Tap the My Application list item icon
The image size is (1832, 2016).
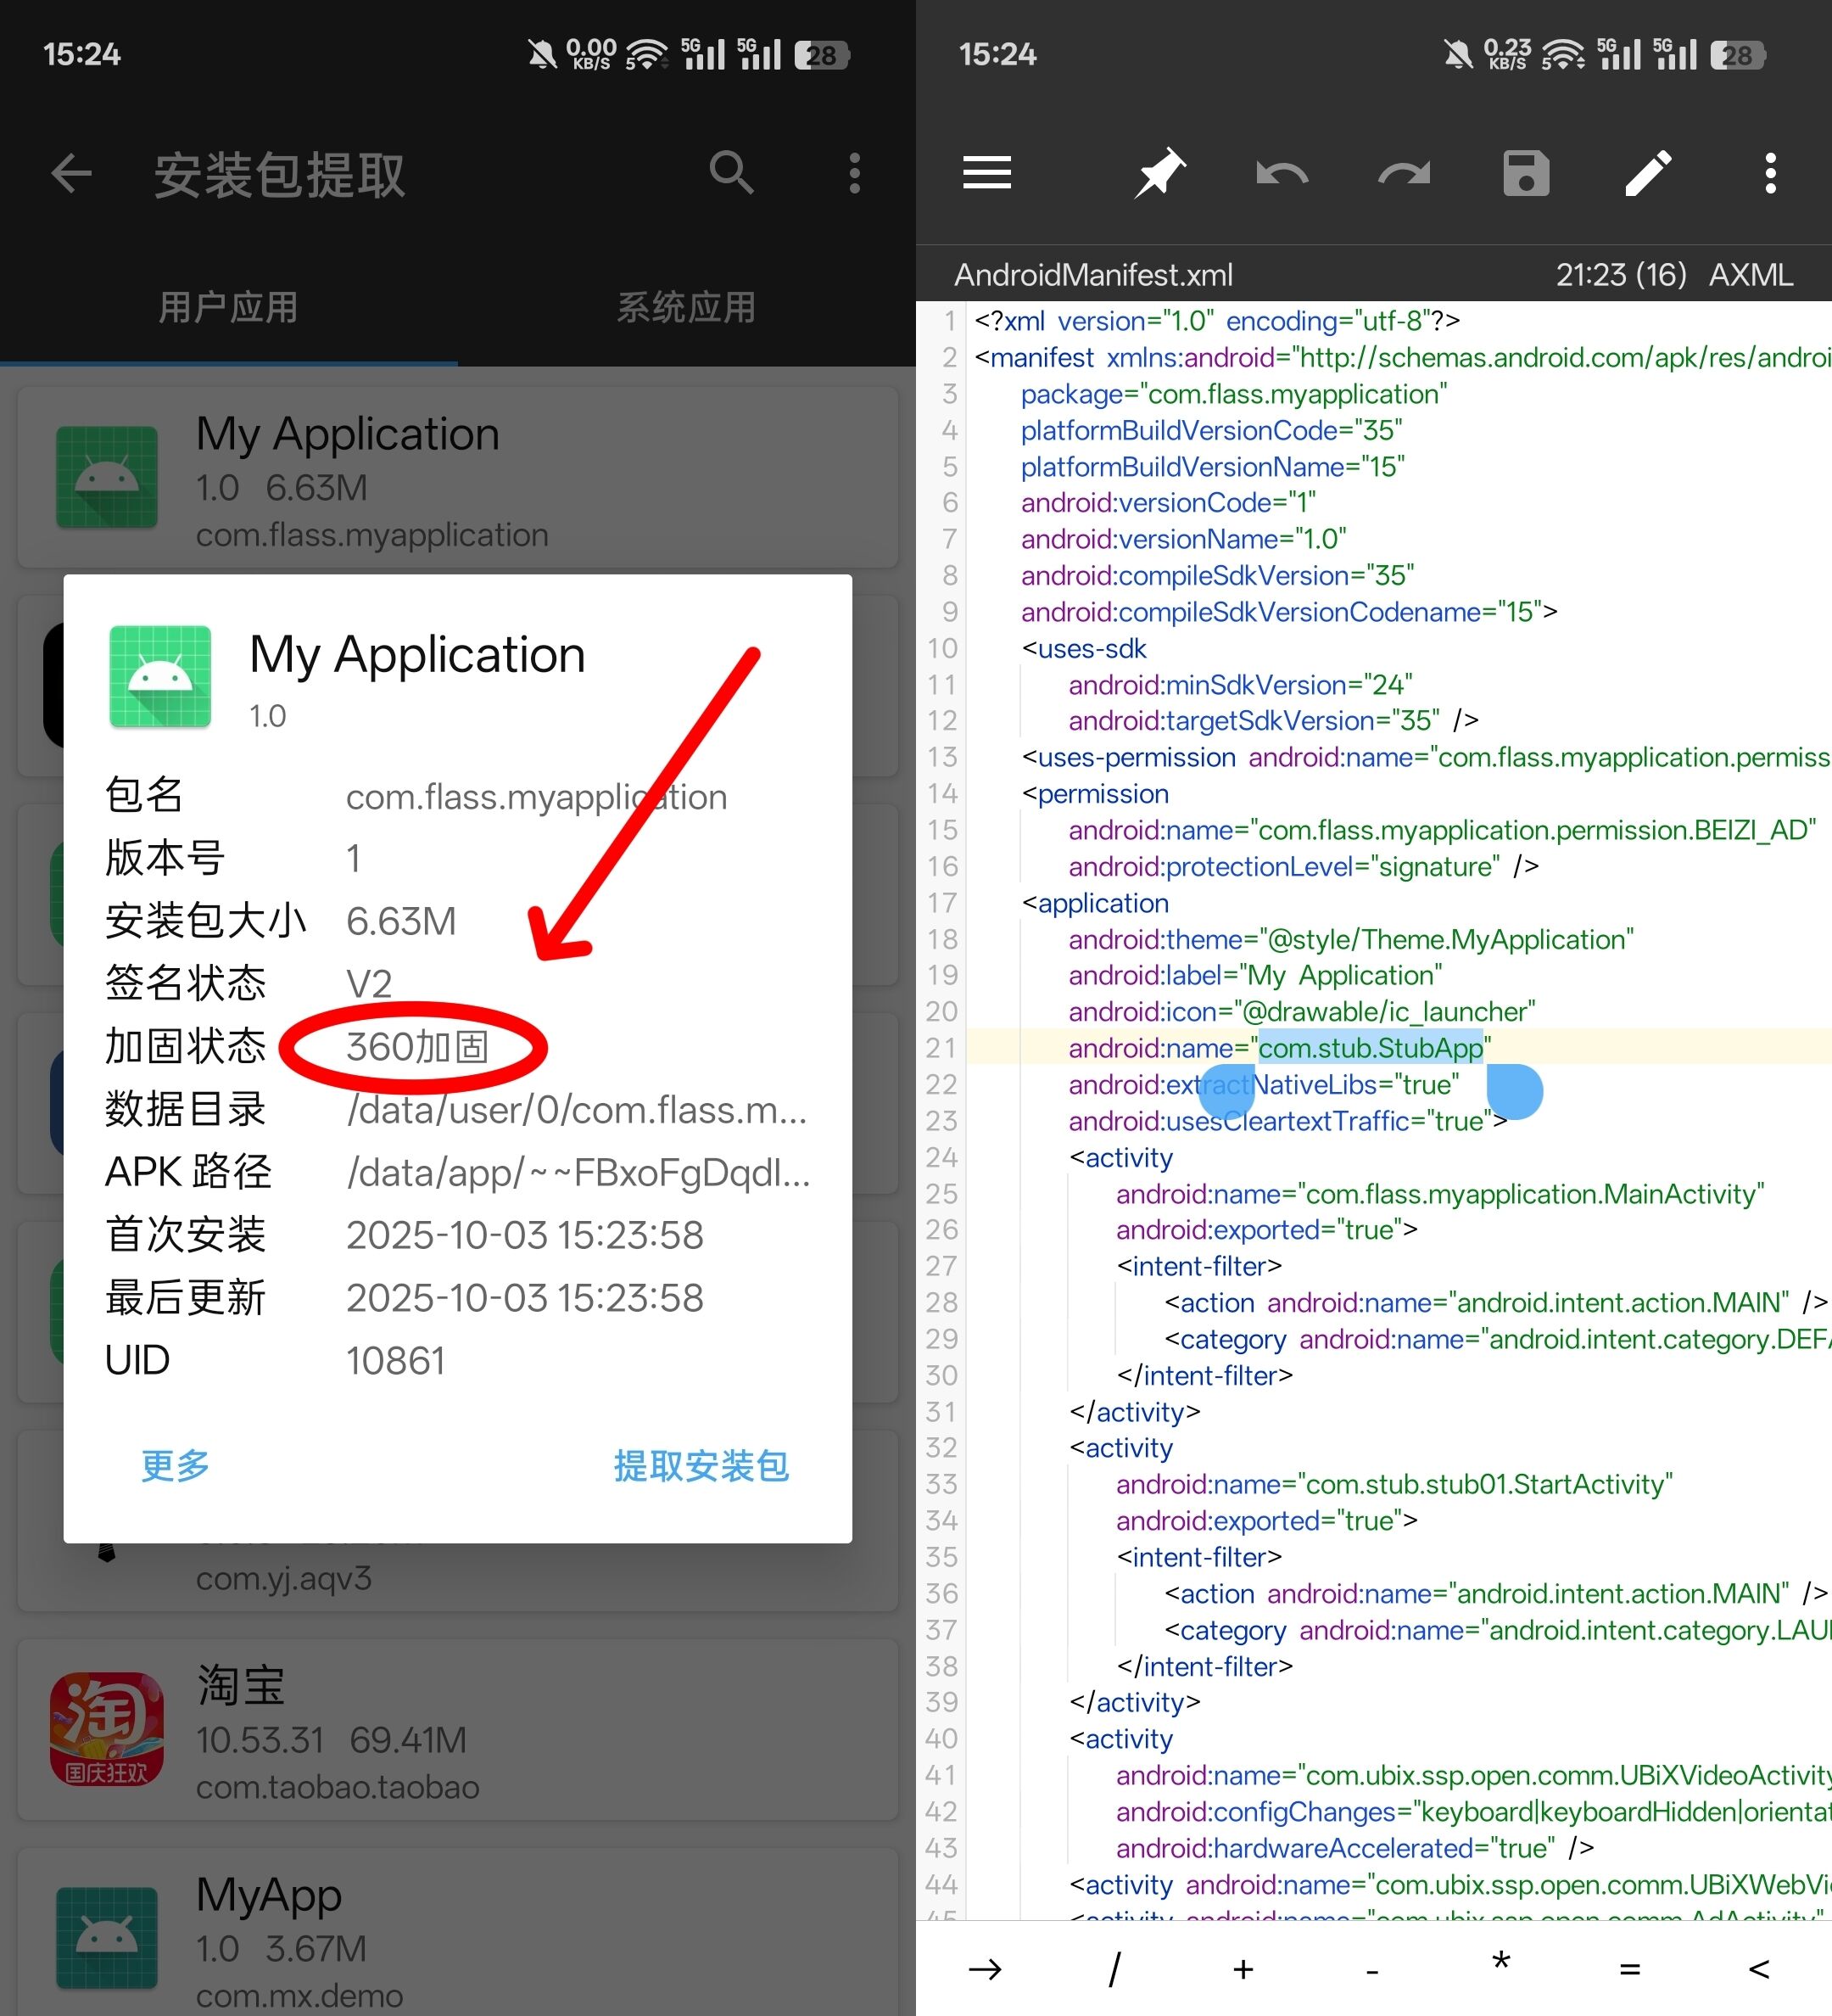coord(107,477)
